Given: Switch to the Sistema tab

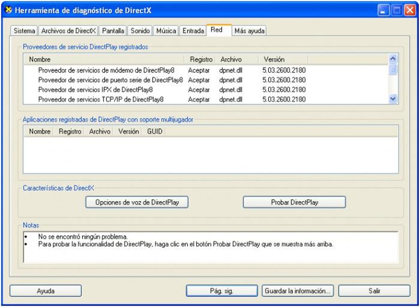Looking at the screenshot, I should [x=24, y=31].
